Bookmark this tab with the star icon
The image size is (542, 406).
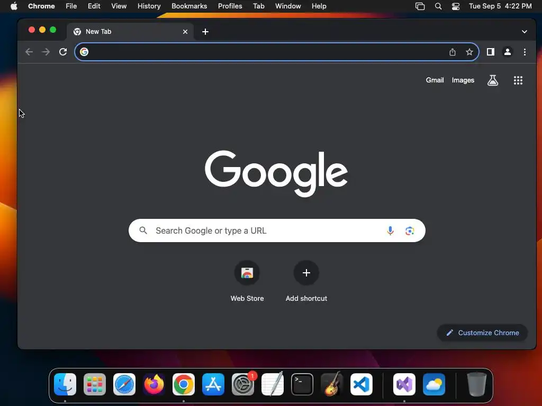pos(469,52)
